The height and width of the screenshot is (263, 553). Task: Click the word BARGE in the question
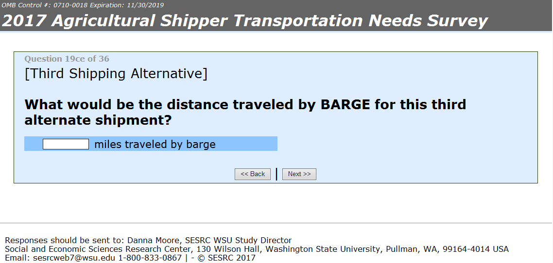coord(345,104)
